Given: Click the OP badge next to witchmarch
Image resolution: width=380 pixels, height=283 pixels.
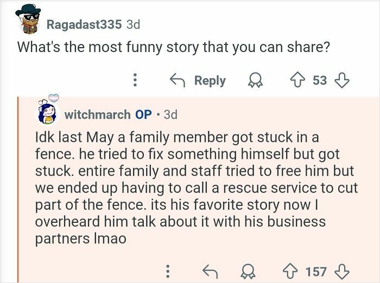Looking at the screenshot, I should [x=143, y=114].
